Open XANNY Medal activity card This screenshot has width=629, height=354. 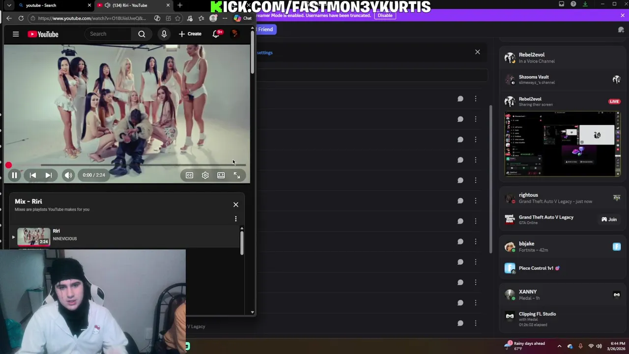pyautogui.click(x=562, y=295)
